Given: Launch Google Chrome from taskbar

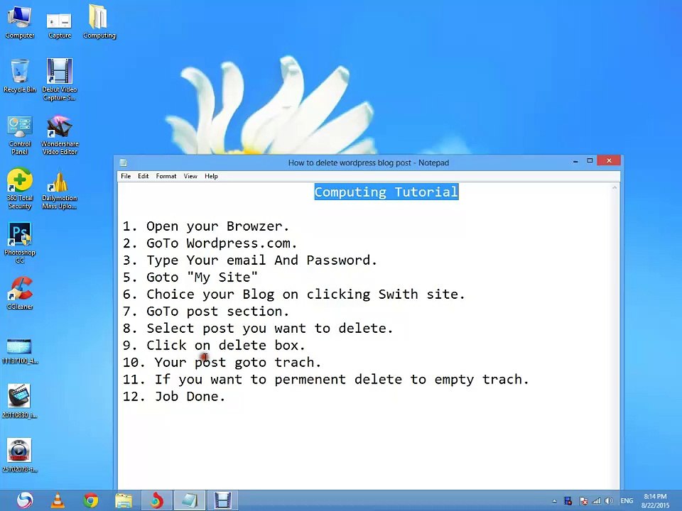Looking at the screenshot, I should pyautogui.click(x=90, y=500).
